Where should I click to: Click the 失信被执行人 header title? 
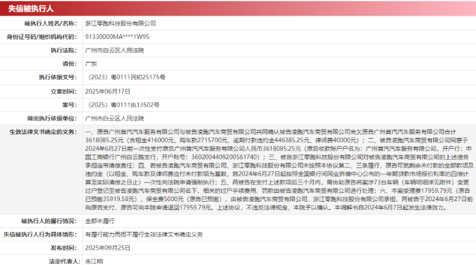[31, 8]
